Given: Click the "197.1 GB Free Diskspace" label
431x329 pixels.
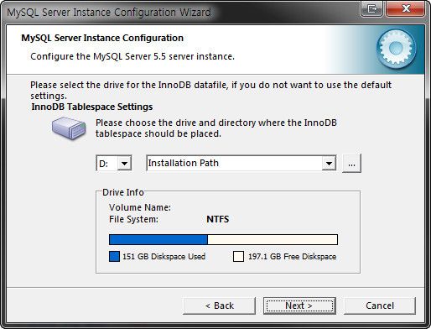Looking at the screenshot, I should pyautogui.click(x=292, y=257).
